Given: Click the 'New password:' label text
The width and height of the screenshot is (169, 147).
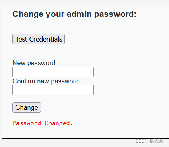Looking at the screenshot, I should (35, 63).
